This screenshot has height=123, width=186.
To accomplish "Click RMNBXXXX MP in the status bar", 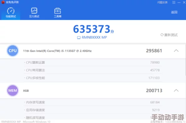I will tap(11, 121).
